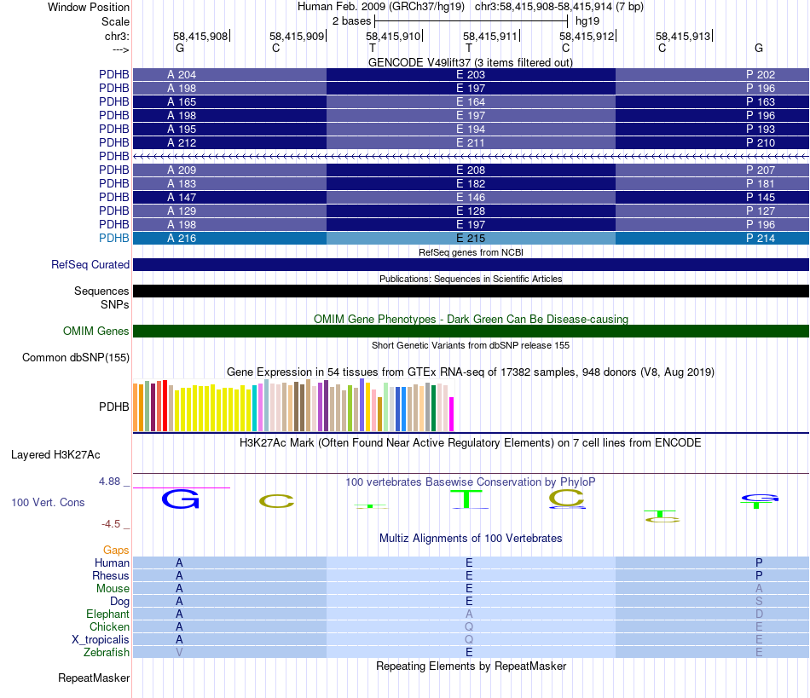
Task: Click codon A 183 in PDHB transcript
Action: tap(182, 183)
